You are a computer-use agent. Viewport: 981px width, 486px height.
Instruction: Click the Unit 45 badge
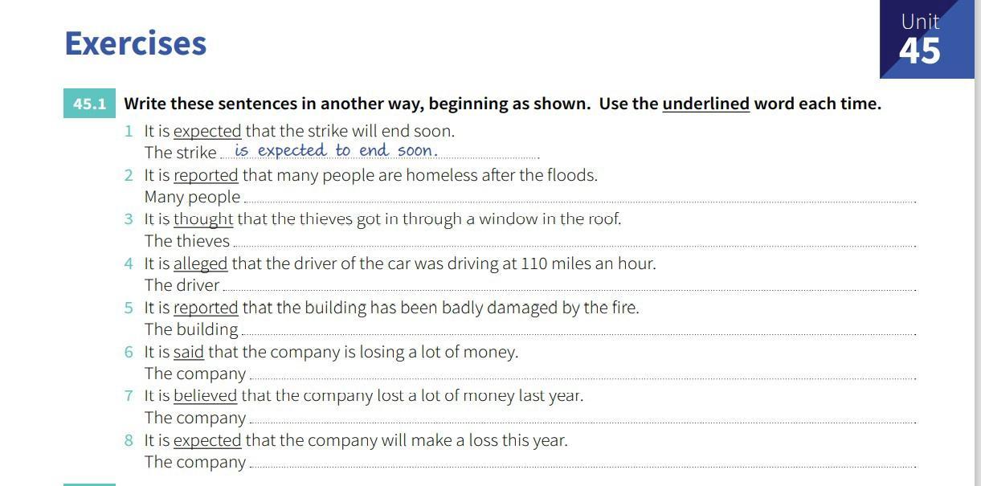(x=930, y=39)
